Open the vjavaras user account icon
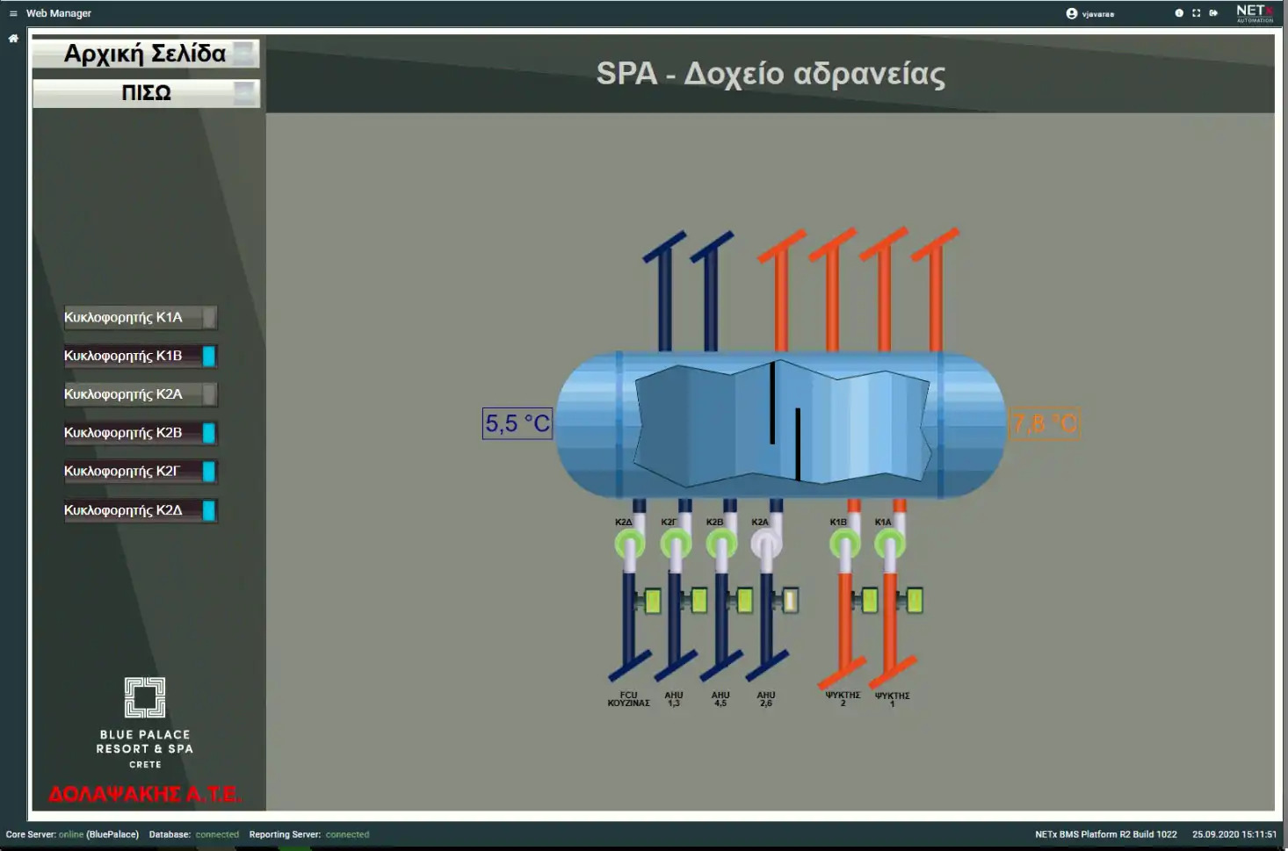 point(1072,13)
